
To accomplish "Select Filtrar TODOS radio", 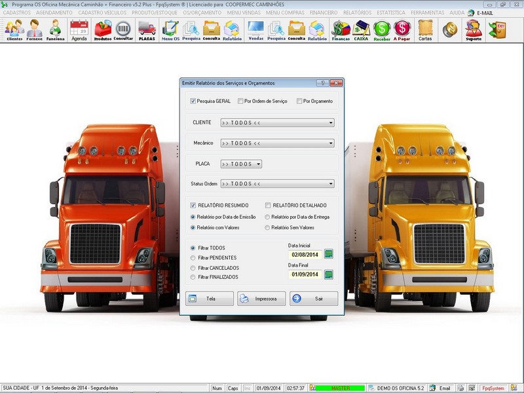I will [x=193, y=248].
